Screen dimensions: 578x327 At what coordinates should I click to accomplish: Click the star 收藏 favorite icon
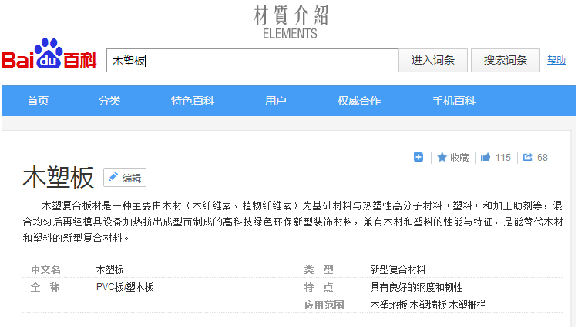(442, 158)
